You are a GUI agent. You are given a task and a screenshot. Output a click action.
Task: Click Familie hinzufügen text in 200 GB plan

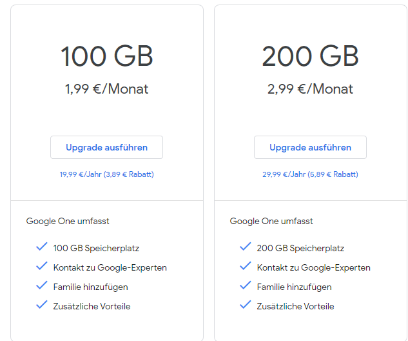click(294, 287)
